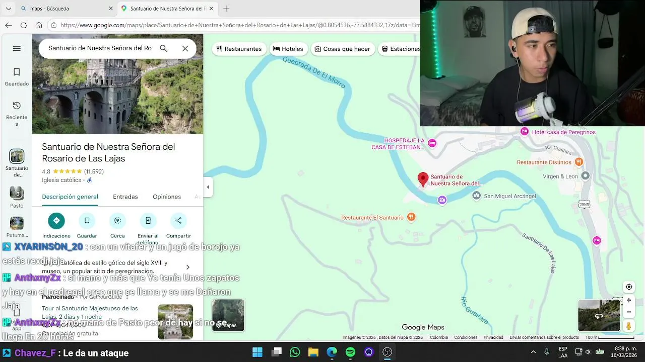Open the sponsored Tour al Santuario listing
Screen dimensions: 645x362
pyautogui.click(x=117, y=320)
